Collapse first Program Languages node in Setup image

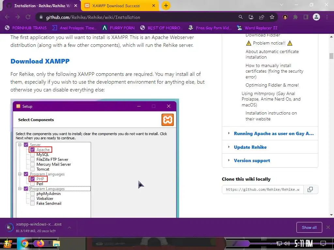point(20,174)
